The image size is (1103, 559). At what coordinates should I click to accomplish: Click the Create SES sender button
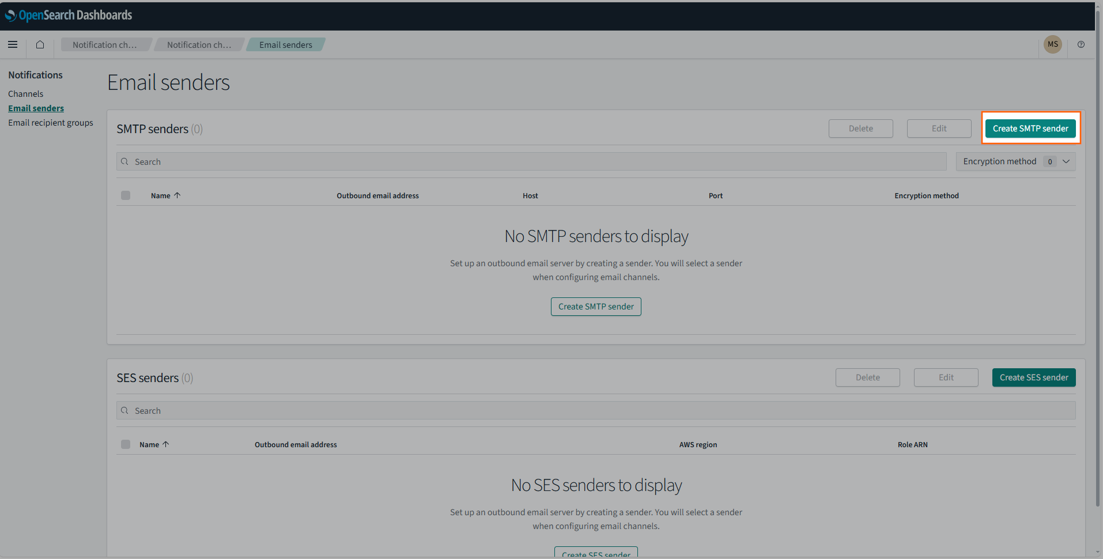[x=1033, y=377]
